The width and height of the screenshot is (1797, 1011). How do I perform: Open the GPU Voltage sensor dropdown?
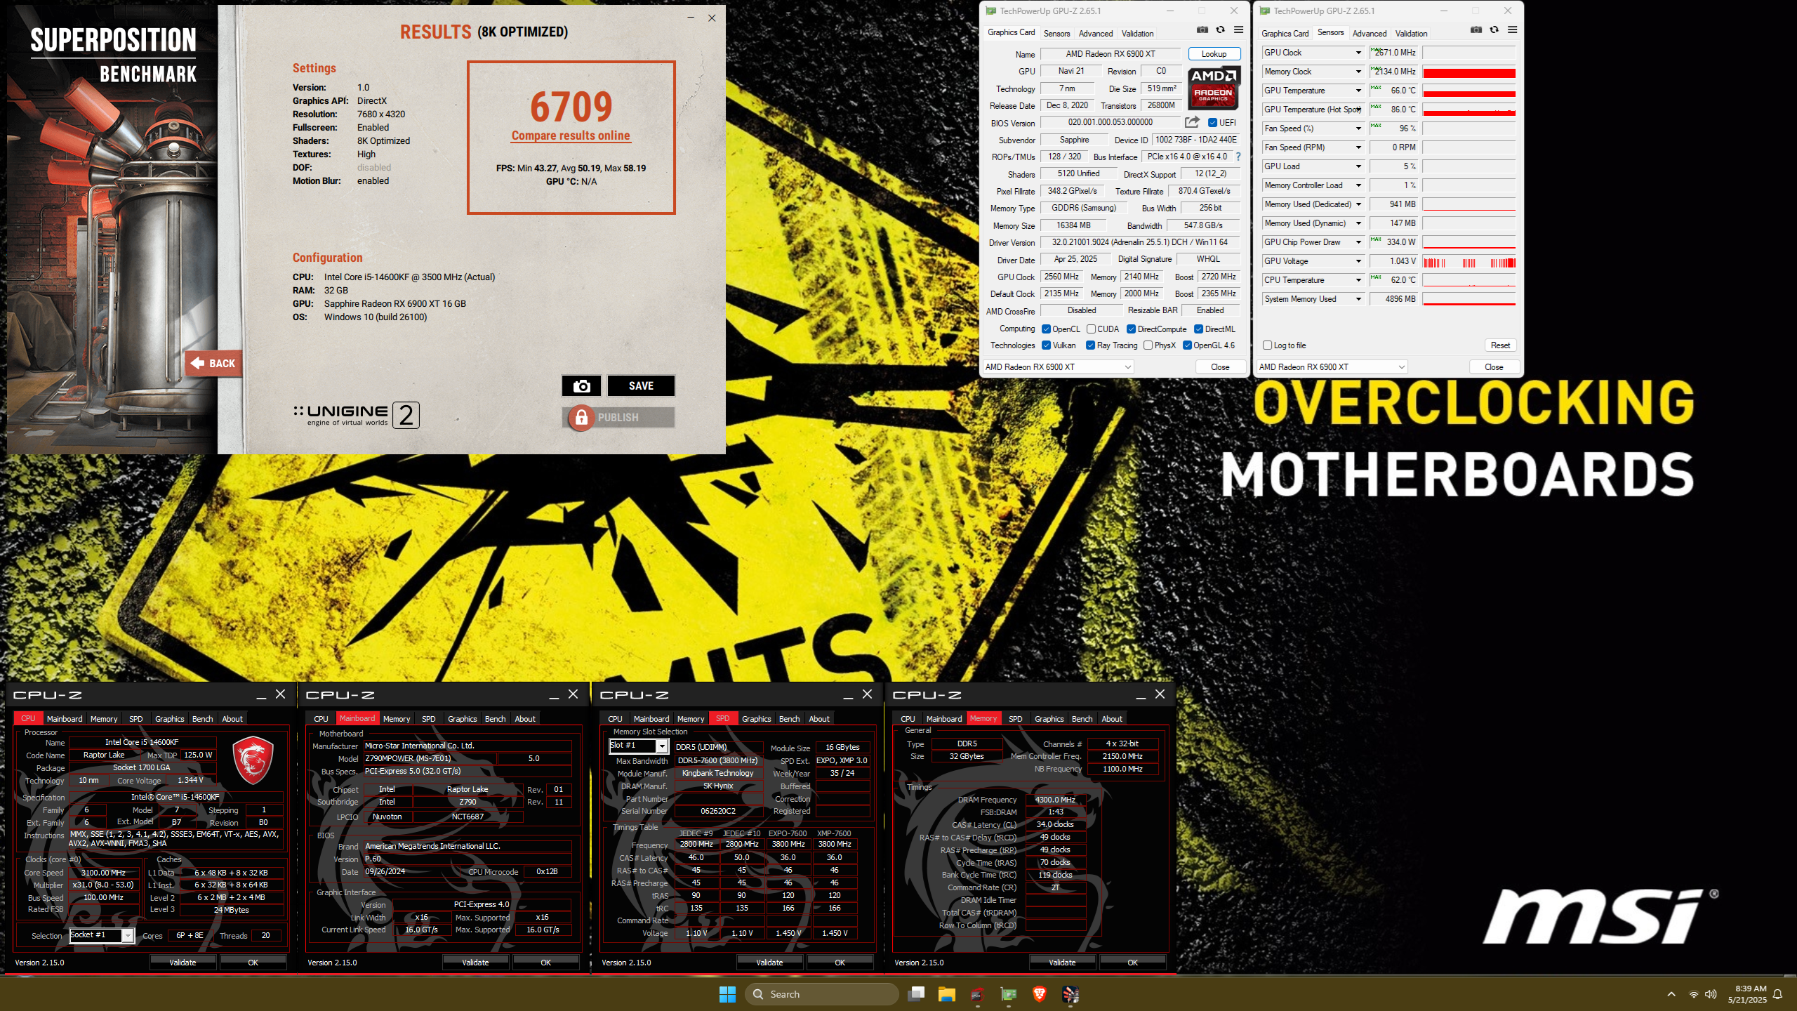pyautogui.click(x=1358, y=261)
